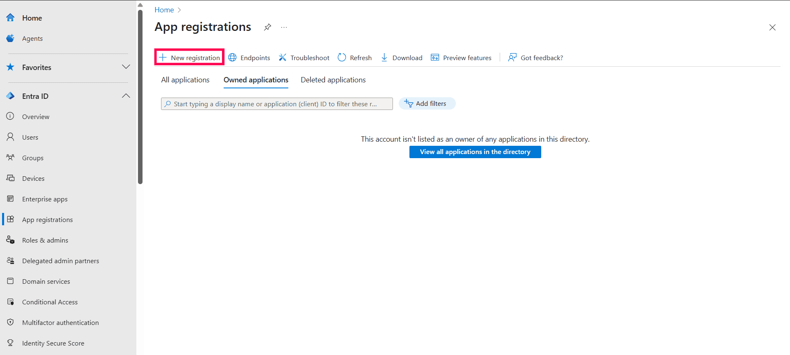Click the sidebar scroll up arrow
Screen dimensions: 790x355
click(x=140, y=5)
